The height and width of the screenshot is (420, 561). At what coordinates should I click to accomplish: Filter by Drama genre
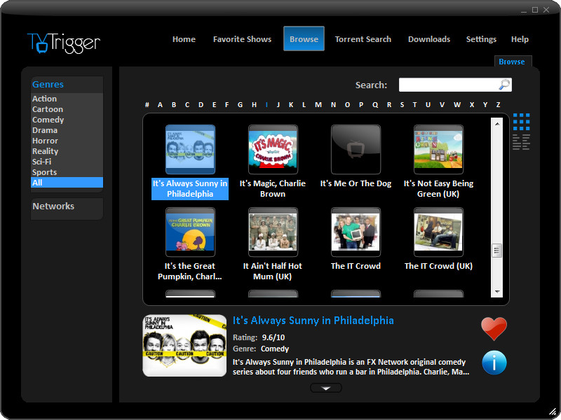(67, 130)
